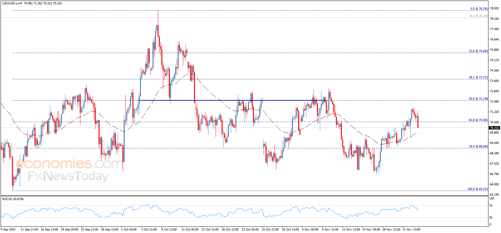Click the grey 38.2 @ 78.249 label

478,16
